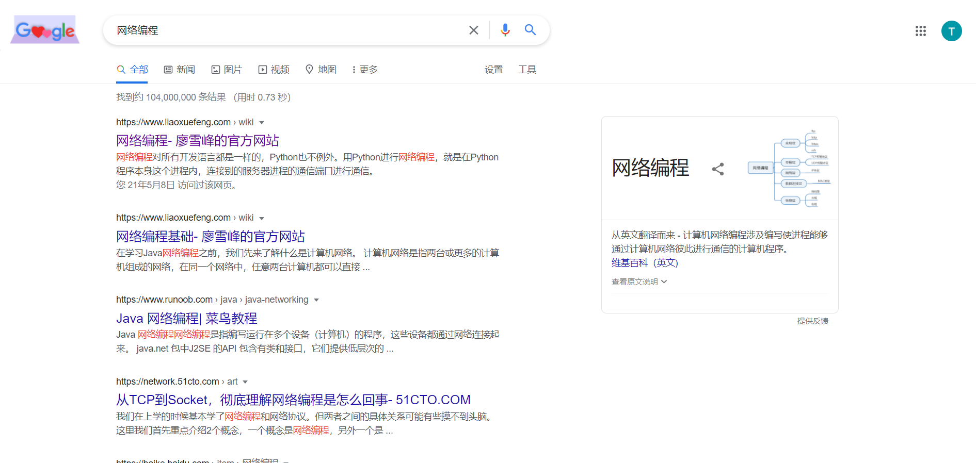976x463 pixels.
Task: Share the 网络编程 knowledge panel
Action: coord(718,169)
